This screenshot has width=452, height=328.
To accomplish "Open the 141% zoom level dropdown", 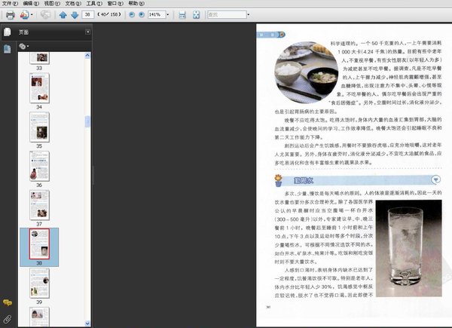I will coord(166,15).
